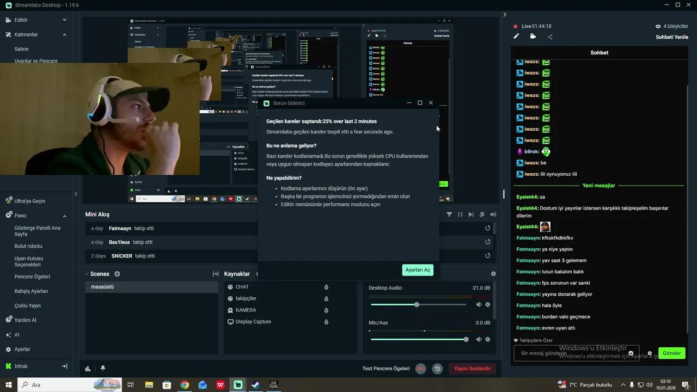The image size is (697, 392).
Task: Click the red REC recording button
Action: [x=421, y=369]
